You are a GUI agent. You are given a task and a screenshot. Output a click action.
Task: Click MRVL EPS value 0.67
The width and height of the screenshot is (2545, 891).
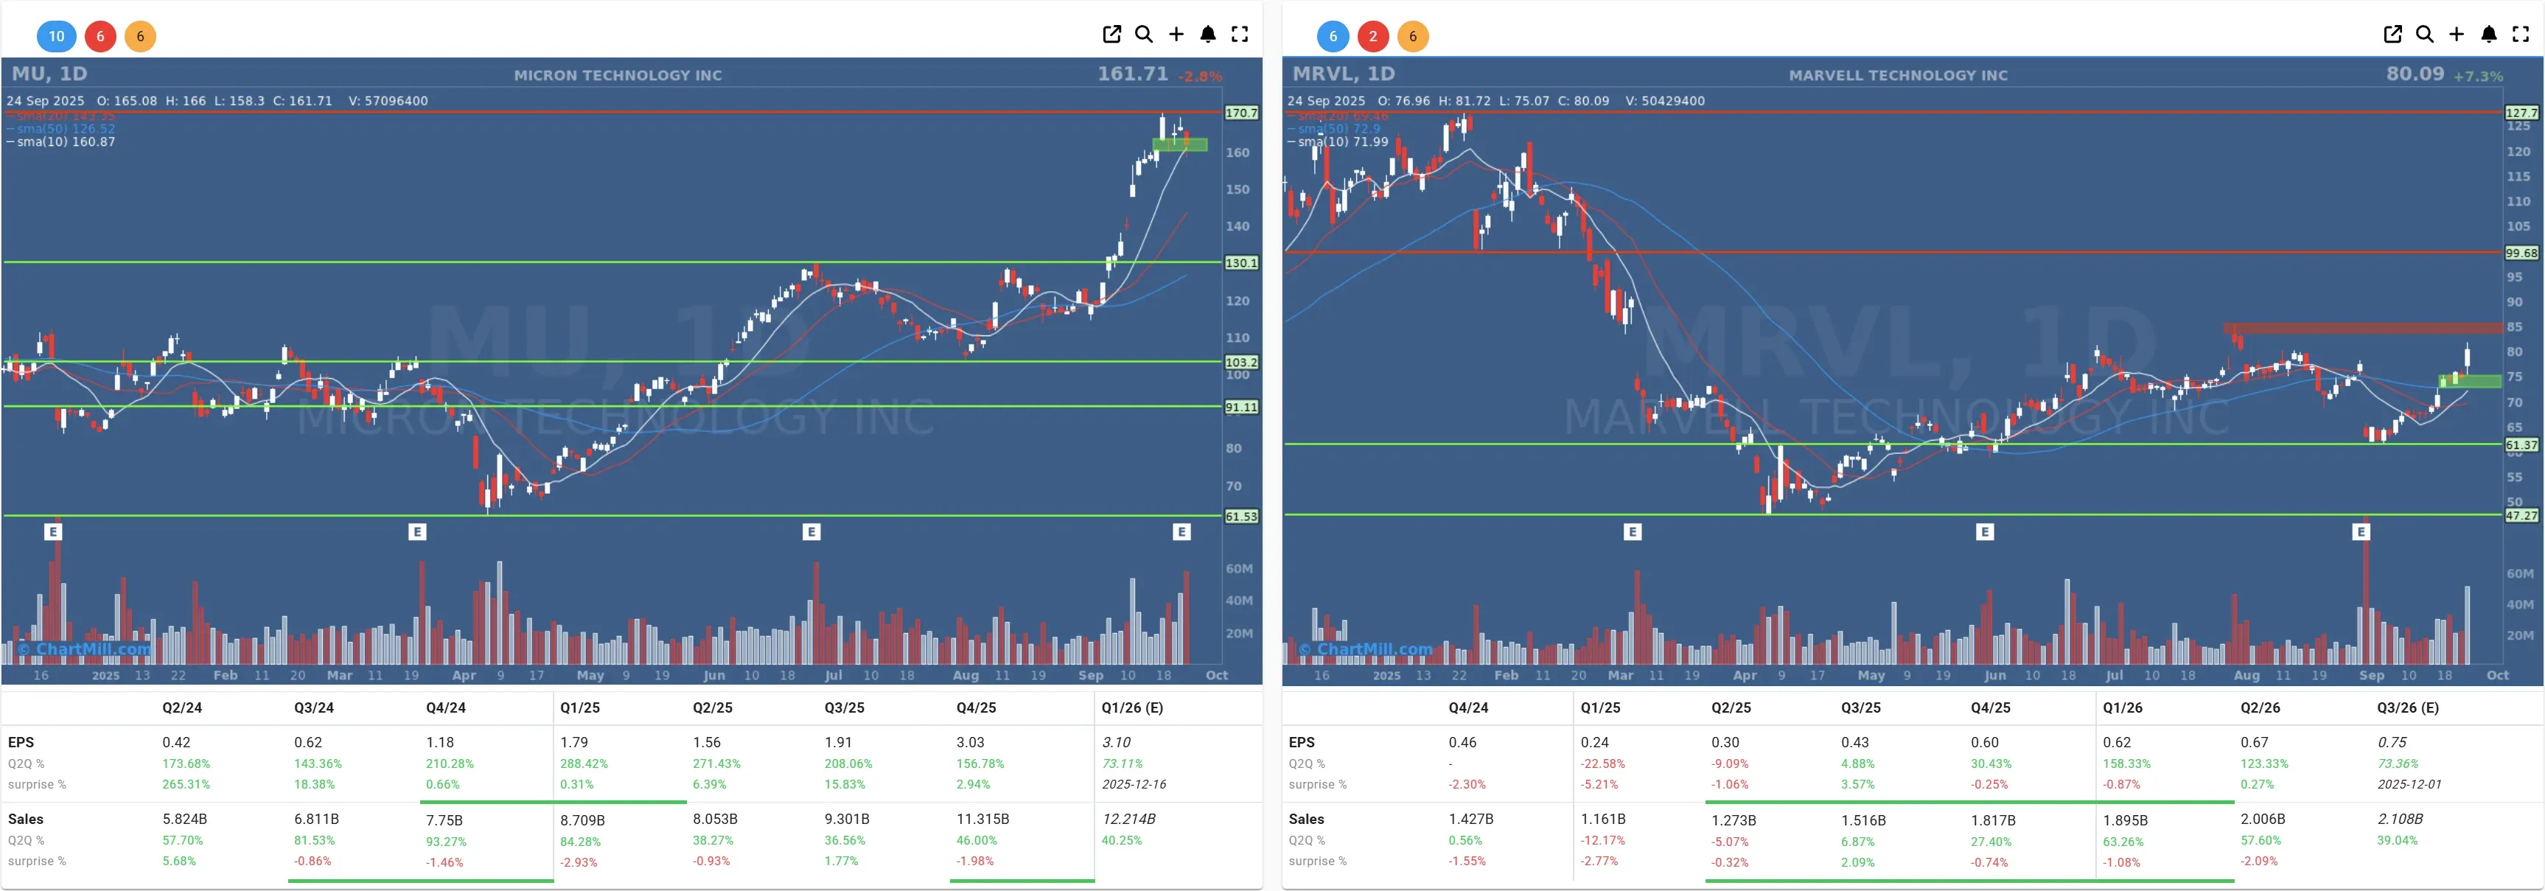point(2255,743)
